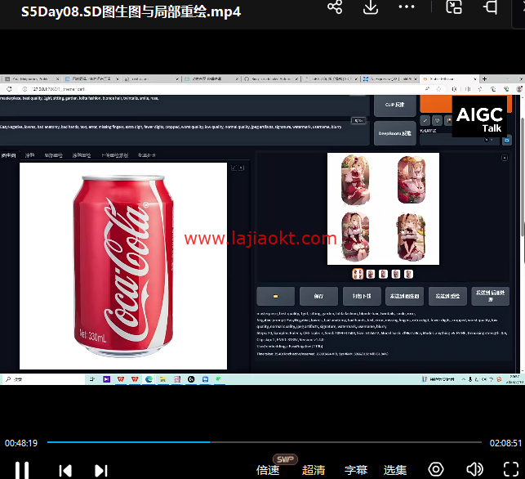Select the third gallery thumbnail
The height and width of the screenshot is (479, 525).
click(384, 274)
